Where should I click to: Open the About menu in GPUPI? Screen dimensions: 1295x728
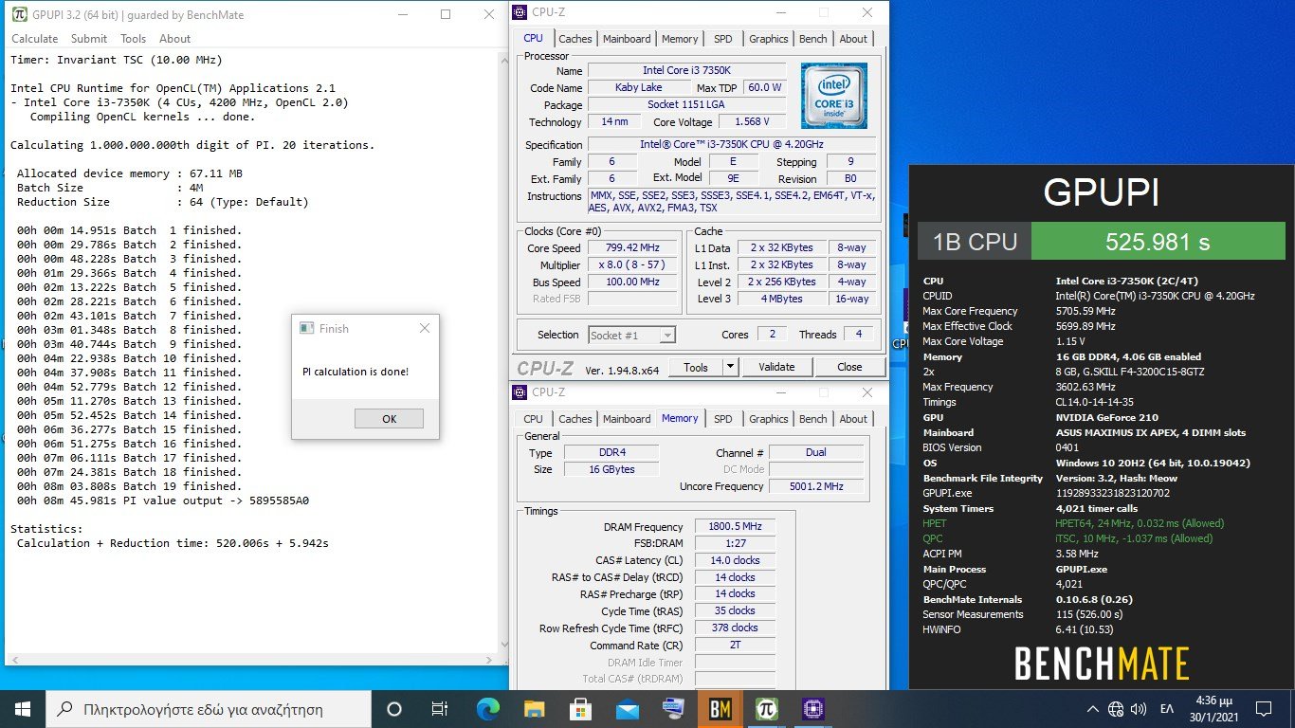tap(175, 39)
